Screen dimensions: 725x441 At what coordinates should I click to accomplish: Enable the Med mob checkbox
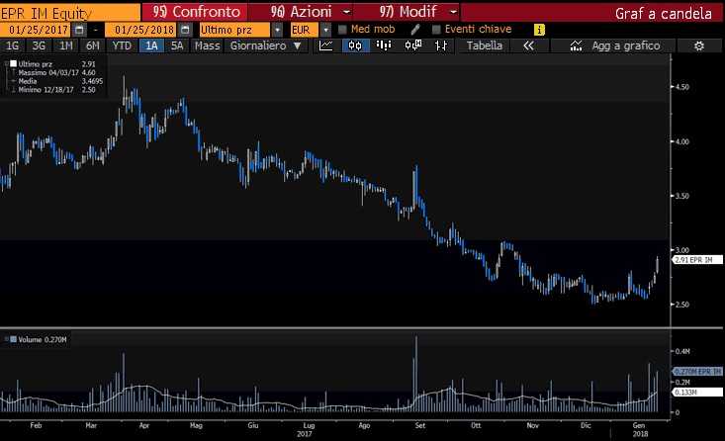[x=342, y=30]
